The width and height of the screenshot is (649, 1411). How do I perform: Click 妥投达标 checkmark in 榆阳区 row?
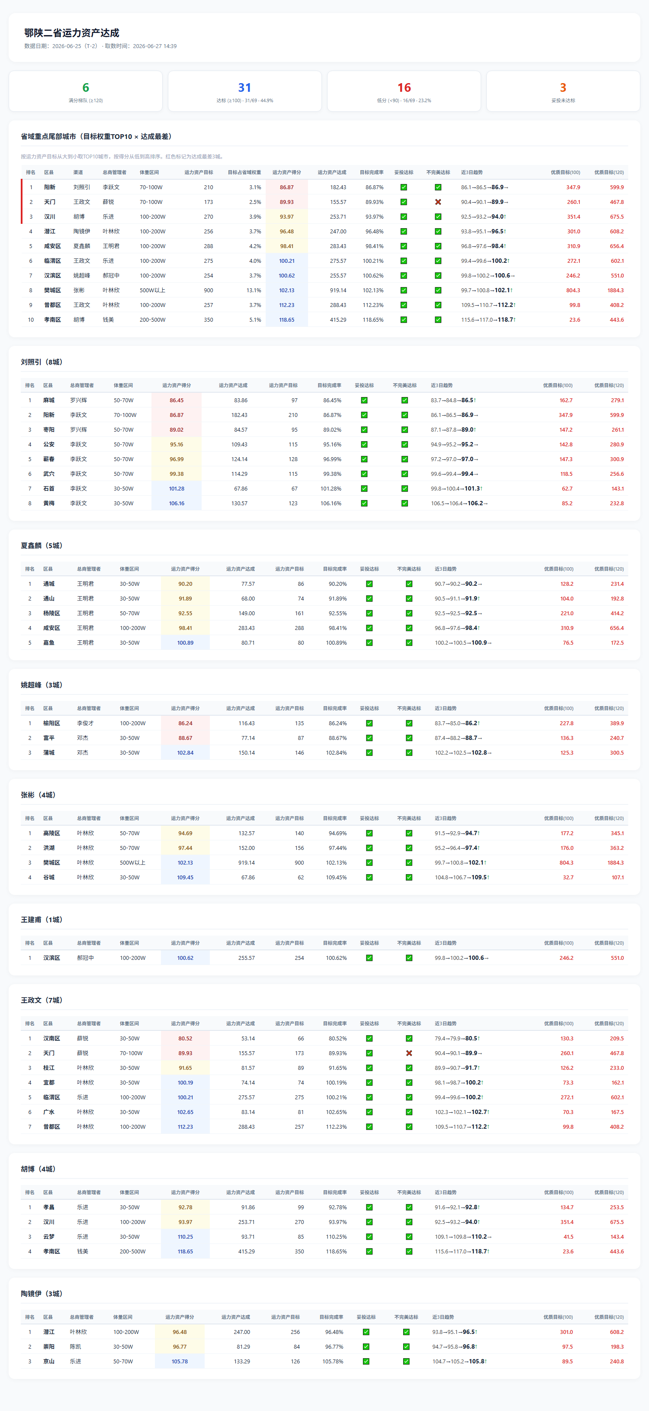click(369, 723)
